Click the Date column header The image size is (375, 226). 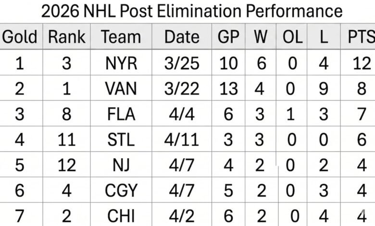click(x=182, y=37)
